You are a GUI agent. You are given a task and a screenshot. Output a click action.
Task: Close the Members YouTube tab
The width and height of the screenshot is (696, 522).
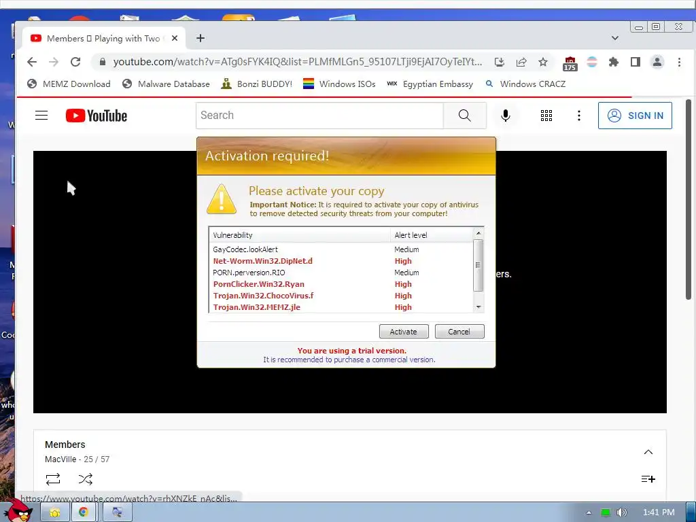click(175, 38)
